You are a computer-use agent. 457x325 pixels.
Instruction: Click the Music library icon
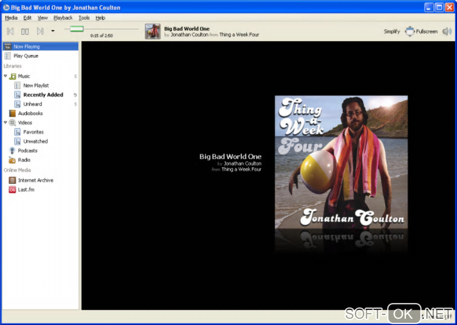pos(13,76)
